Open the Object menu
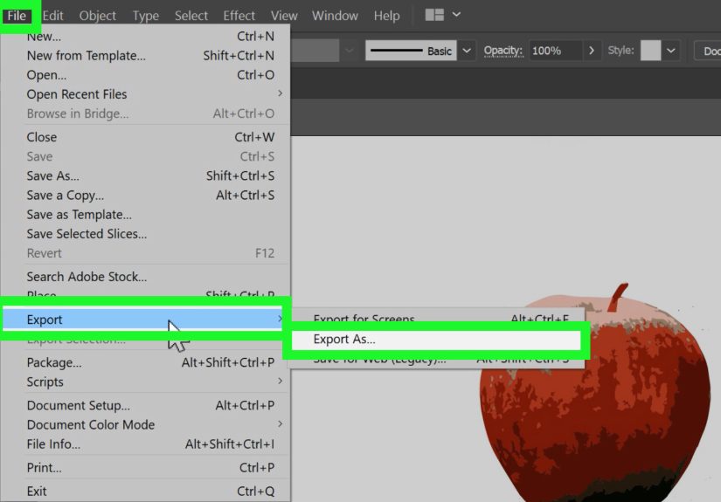Image resolution: width=721 pixels, height=502 pixels. pyautogui.click(x=98, y=16)
